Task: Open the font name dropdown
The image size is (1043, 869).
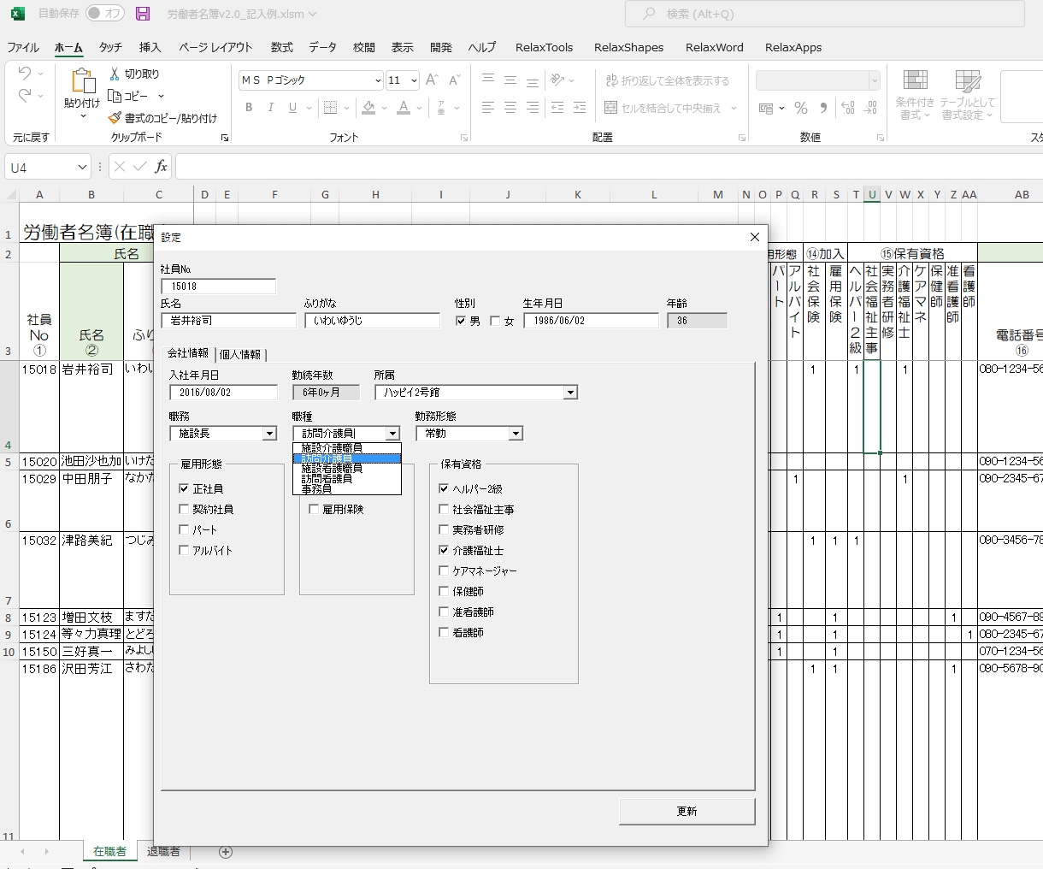Action: [x=378, y=80]
